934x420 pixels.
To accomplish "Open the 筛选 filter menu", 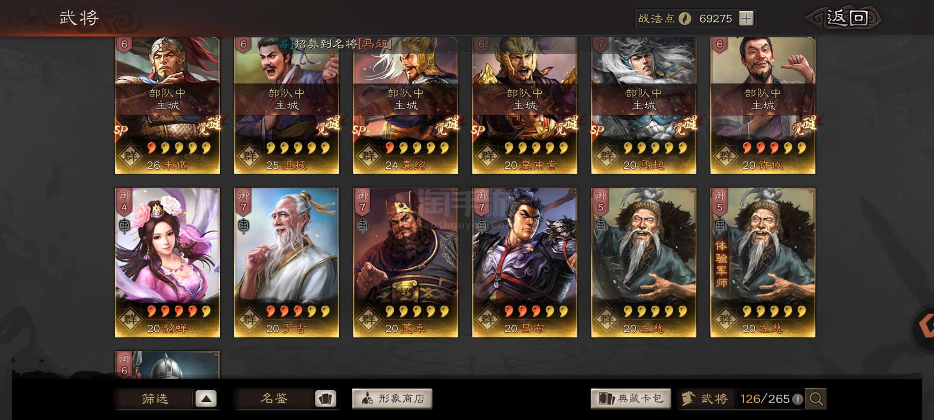I will (154, 399).
